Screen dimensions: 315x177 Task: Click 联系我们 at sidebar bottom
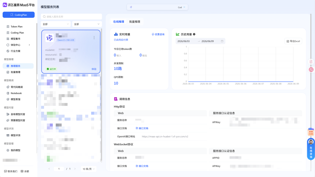click(11, 171)
